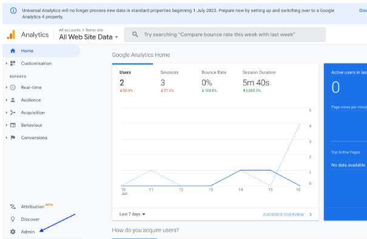The width and height of the screenshot is (367, 239).
Task: Click the Discover lightbulb icon
Action: click(x=13, y=219)
